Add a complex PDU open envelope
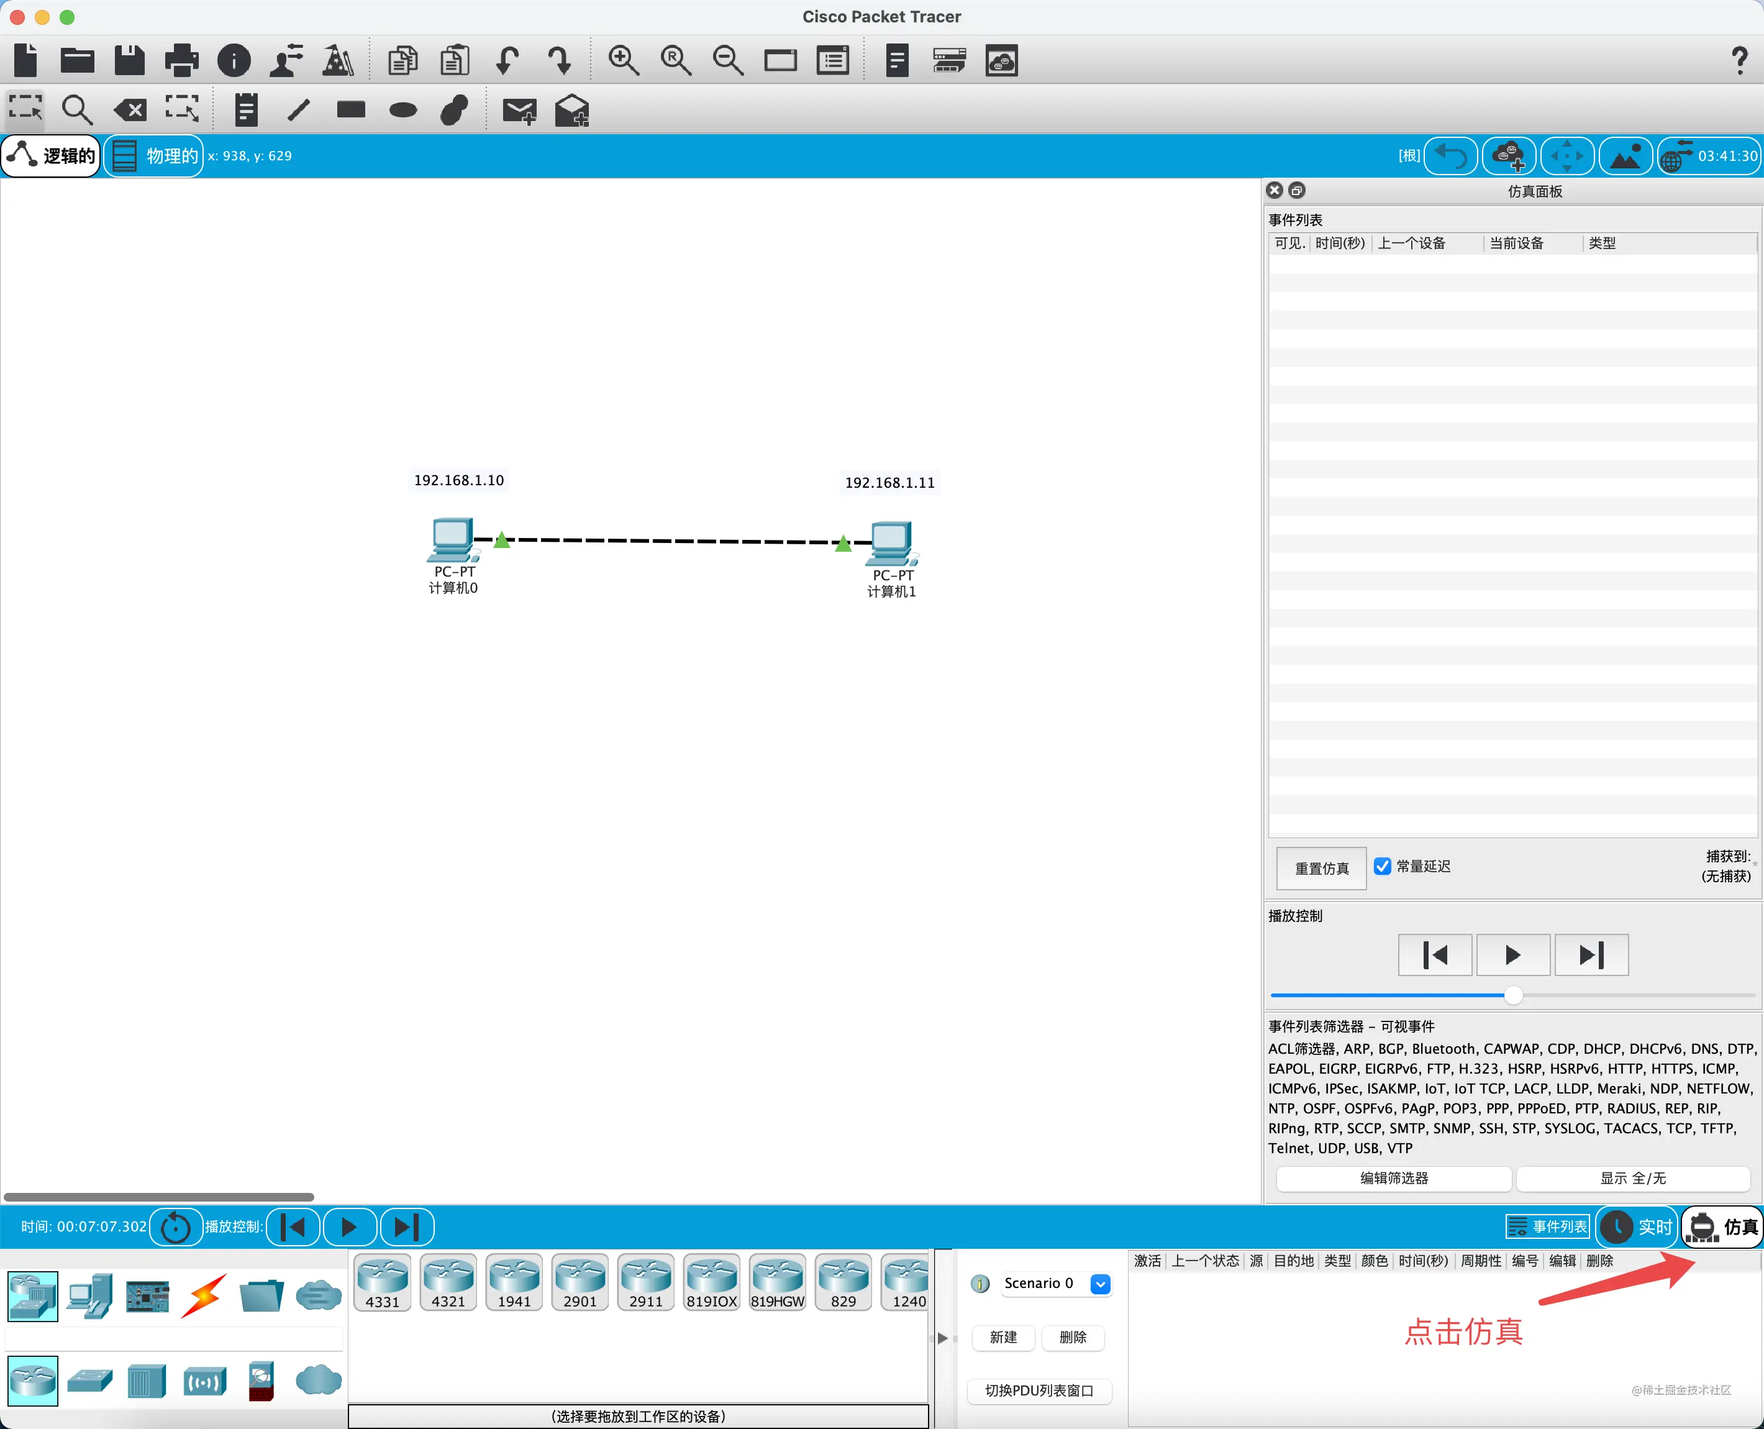Viewport: 1764px width, 1429px height. pyautogui.click(x=572, y=109)
